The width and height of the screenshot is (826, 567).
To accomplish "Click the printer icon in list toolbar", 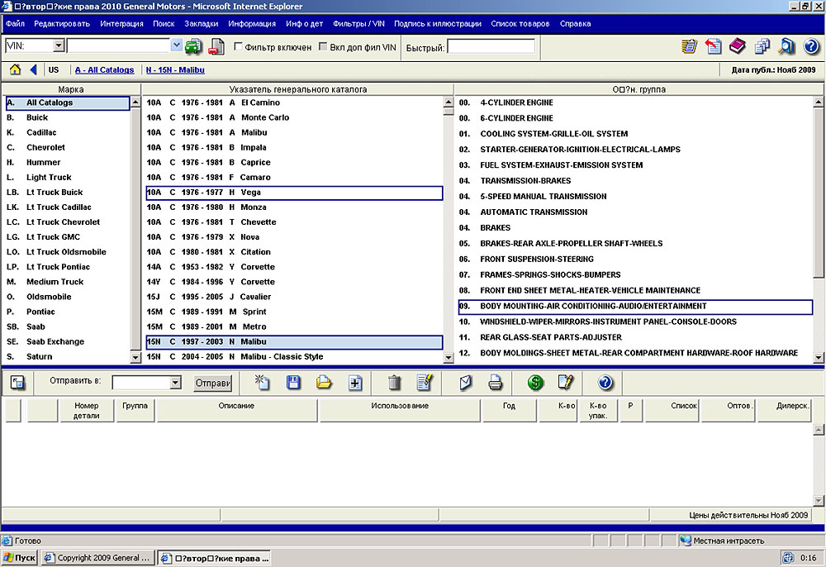I will point(495,383).
